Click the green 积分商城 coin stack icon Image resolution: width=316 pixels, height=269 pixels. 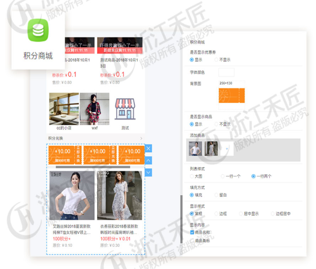(x=38, y=30)
